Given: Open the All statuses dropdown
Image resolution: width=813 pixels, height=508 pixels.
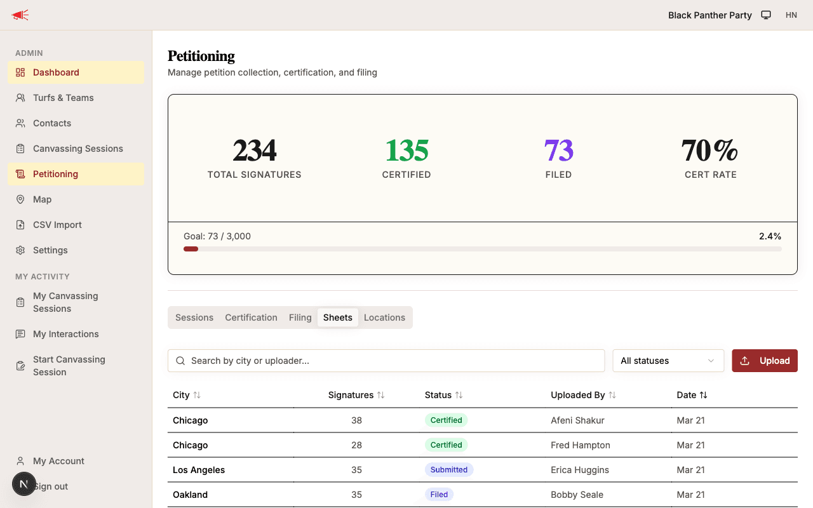Looking at the screenshot, I should tap(668, 361).
